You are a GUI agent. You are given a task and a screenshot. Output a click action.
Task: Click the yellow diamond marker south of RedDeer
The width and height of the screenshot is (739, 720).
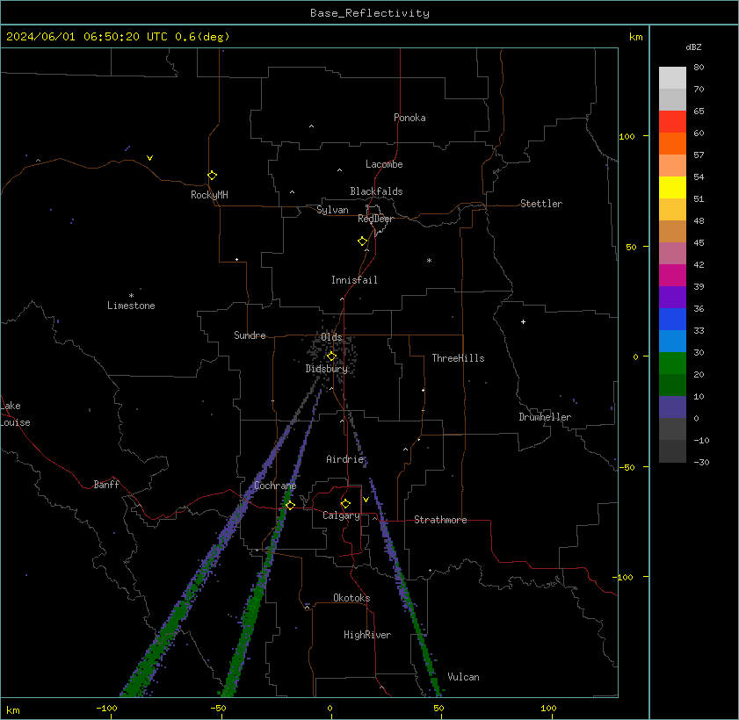tap(362, 241)
